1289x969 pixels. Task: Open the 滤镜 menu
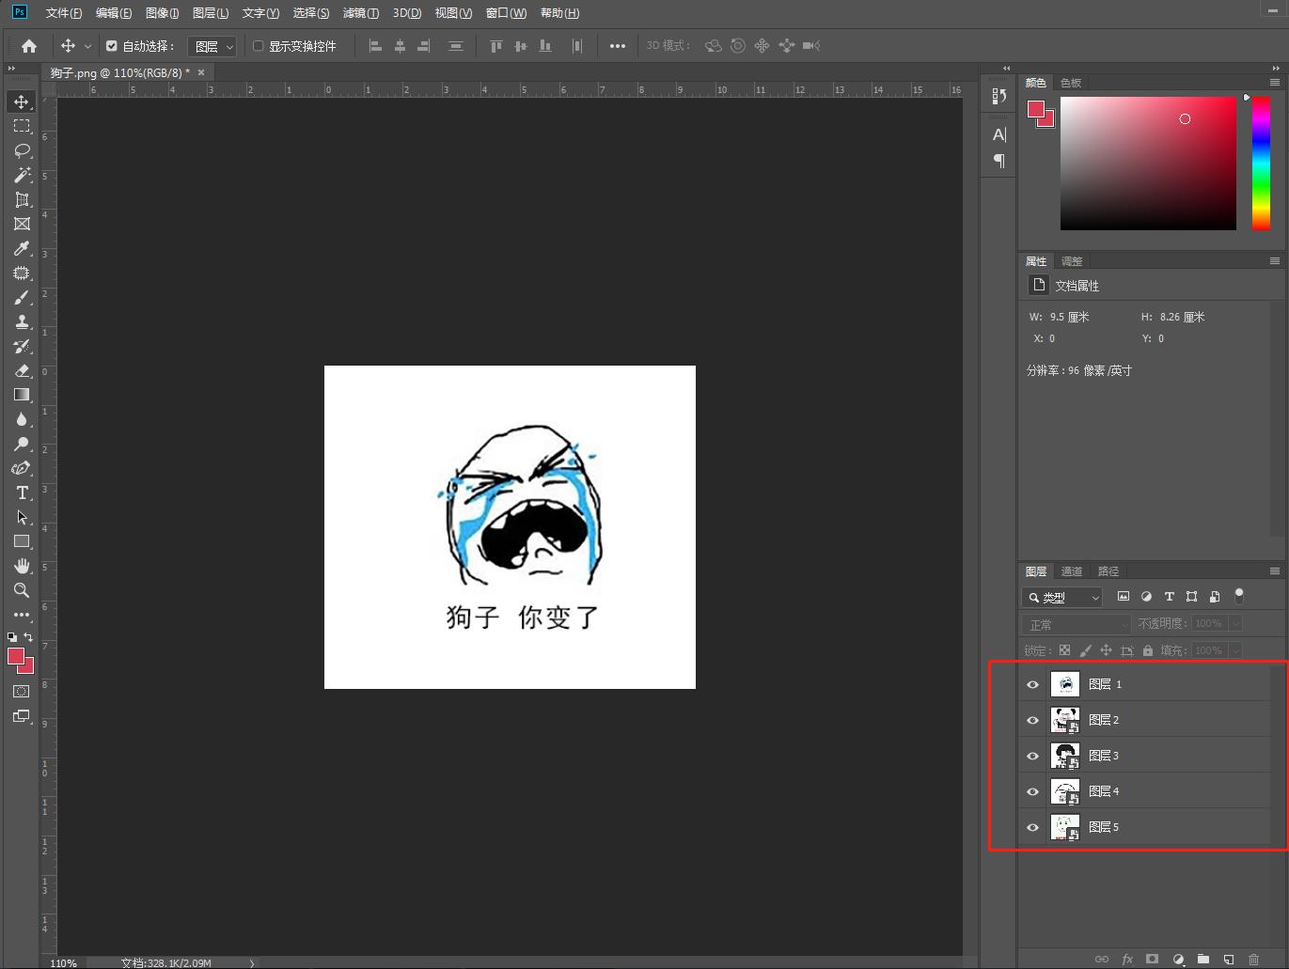coord(360,13)
